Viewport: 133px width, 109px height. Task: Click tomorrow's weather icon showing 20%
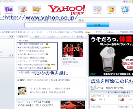pos(122,100)
